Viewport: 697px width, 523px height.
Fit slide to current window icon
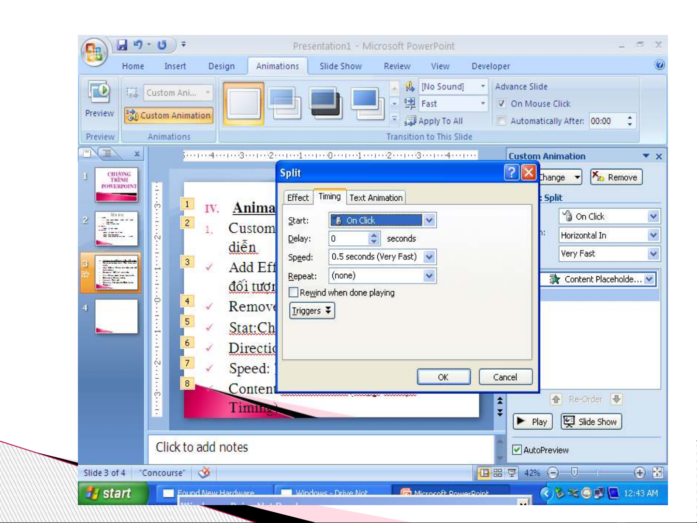[658, 473]
